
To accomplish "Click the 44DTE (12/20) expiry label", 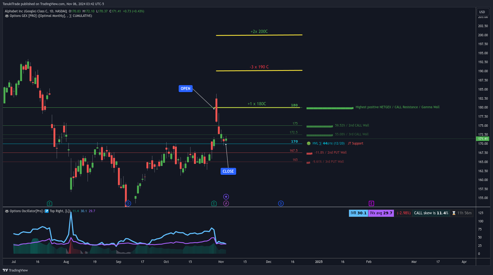I will pos(334,143).
